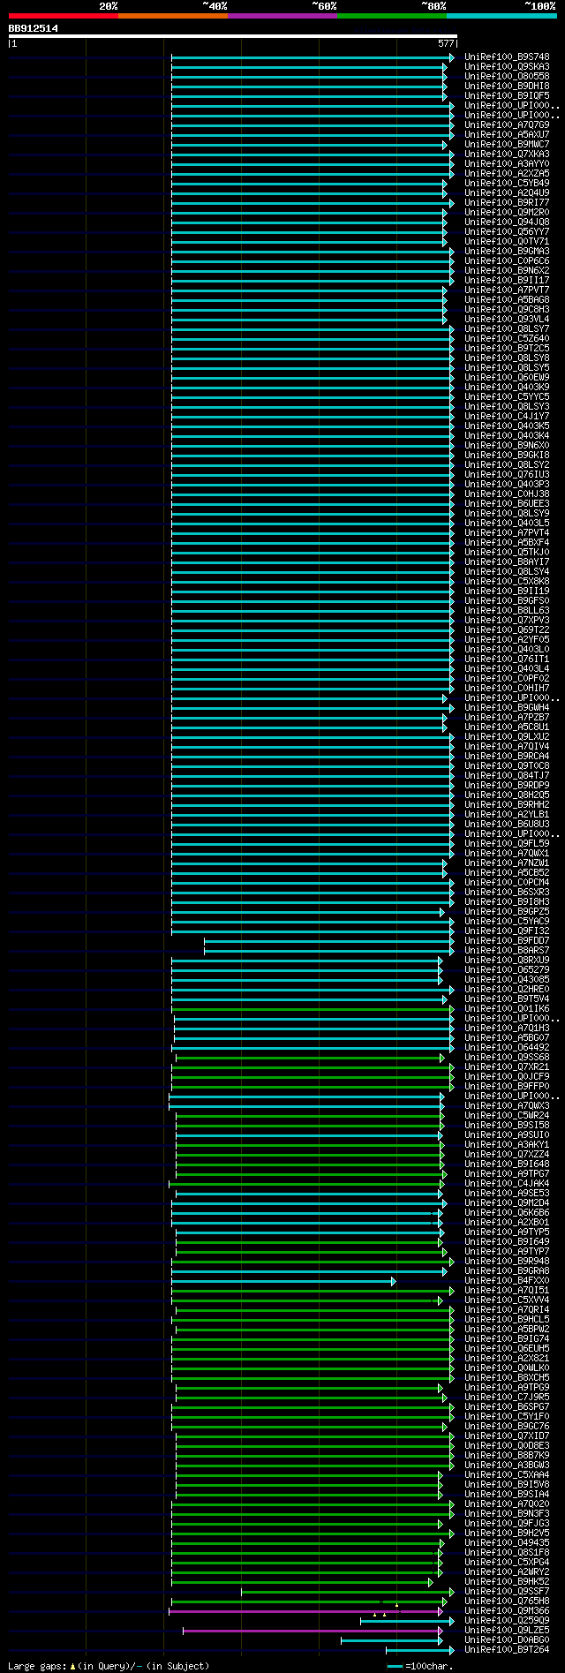Select the UniRef100_Q6EUH5 label

pyautogui.click(x=507, y=1349)
